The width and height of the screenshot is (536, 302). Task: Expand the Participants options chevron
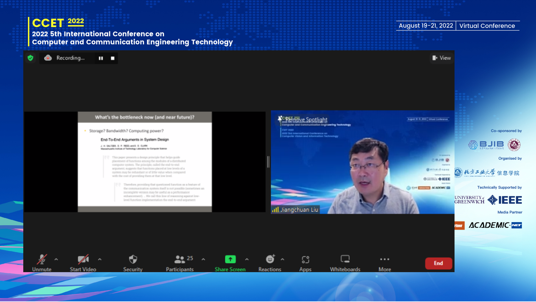pos(204,260)
